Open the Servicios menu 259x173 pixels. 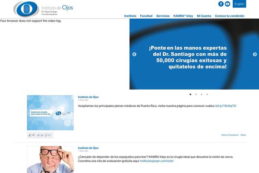[x=163, y=16]
